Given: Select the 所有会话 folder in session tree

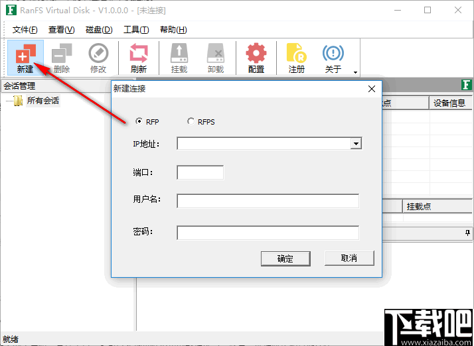Looking at the screenshot, I should click(x=42, y=101).
